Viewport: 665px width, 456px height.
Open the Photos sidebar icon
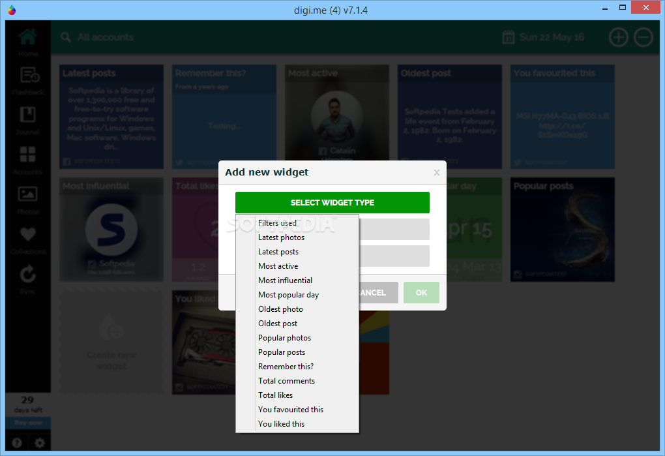coord(27,194)
